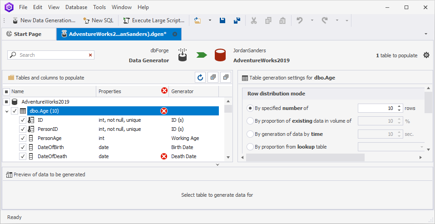Click New SQL toolbar button
The image size is (435, 224).
[99, 20]
